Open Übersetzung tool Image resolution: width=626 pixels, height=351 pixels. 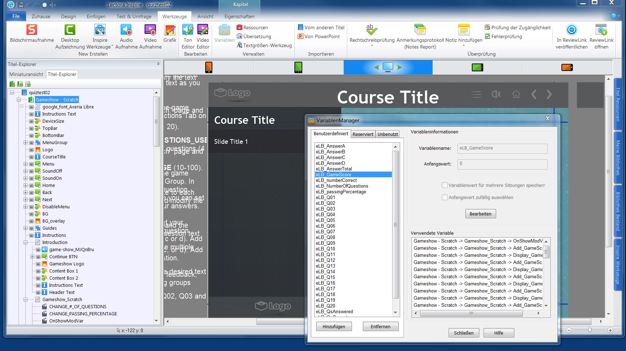tap(254, 36)
